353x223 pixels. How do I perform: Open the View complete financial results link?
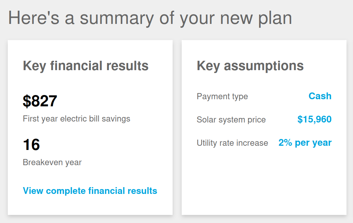click(90, 191)
